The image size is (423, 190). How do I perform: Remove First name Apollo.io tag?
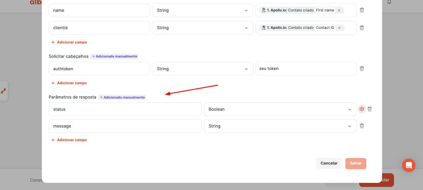pos(339,11)
